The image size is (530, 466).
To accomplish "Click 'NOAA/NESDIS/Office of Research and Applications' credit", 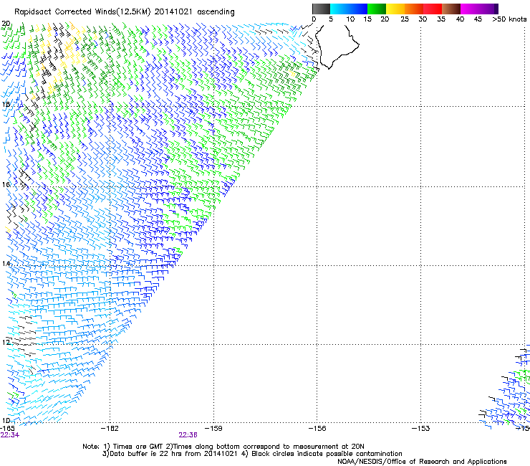I will [422, 462].
